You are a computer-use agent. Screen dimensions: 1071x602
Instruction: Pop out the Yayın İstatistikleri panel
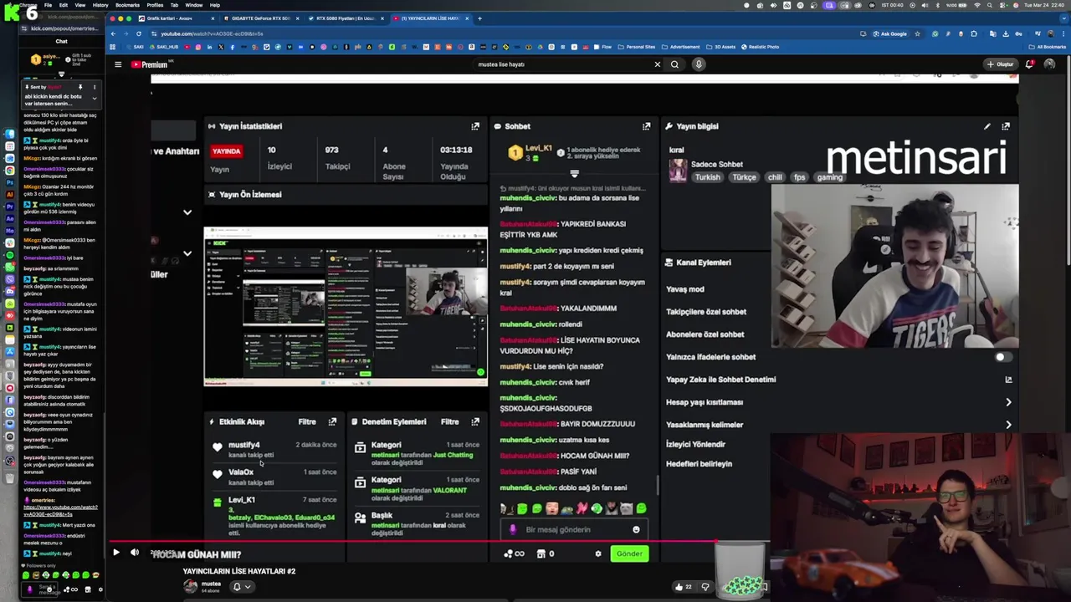click(x=475, y=126)
